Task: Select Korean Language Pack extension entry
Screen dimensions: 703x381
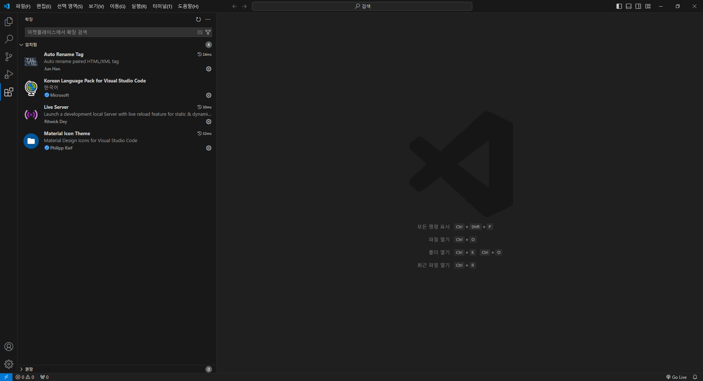Action: tap(117, 88)
